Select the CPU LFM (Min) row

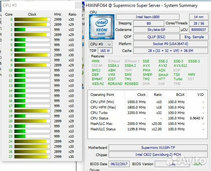pos(147,102)
